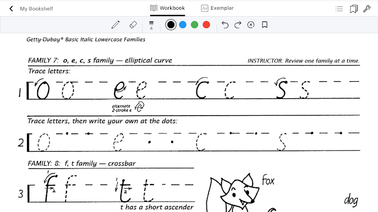Tap the solid model letter s in row 1
Viewport: 378px width, 212px height.
pos(281,89)
